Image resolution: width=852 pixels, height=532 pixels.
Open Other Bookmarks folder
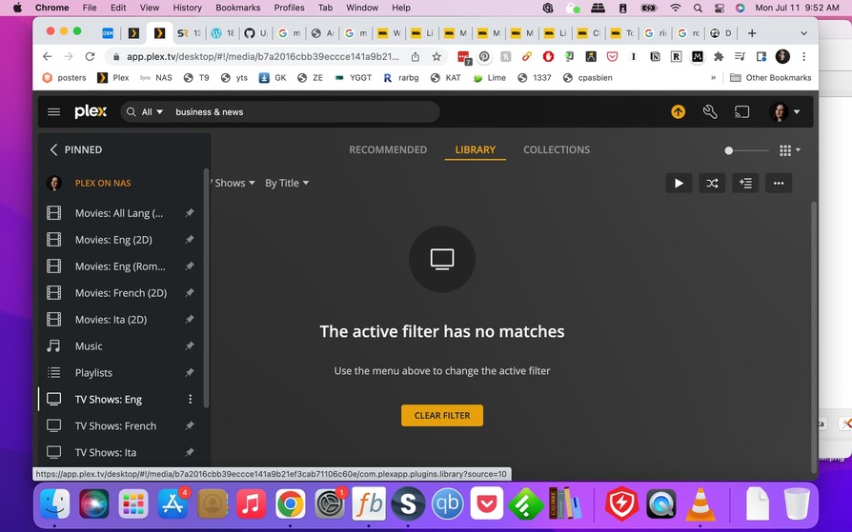pos(770,78)
